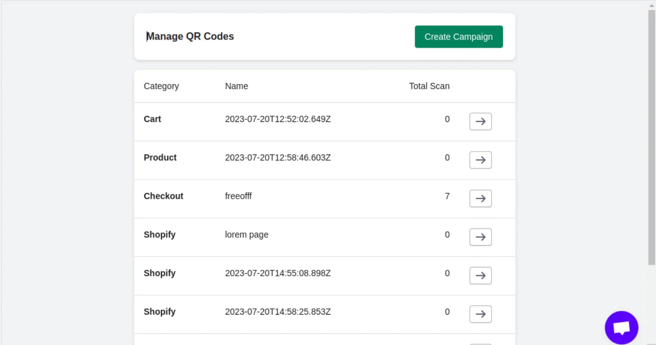The height and width of the screenshot is (345, 656).
Task: Click the freeofff campaign name
Action: 238,196
